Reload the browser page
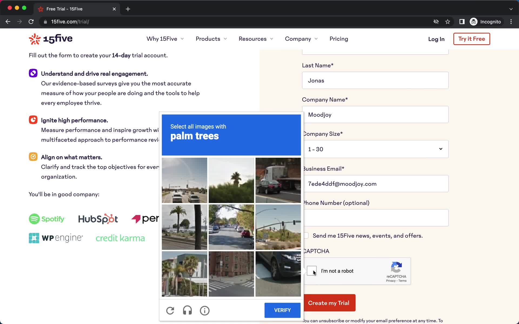This screenshot has width=519, height=324. pos(31,22)
